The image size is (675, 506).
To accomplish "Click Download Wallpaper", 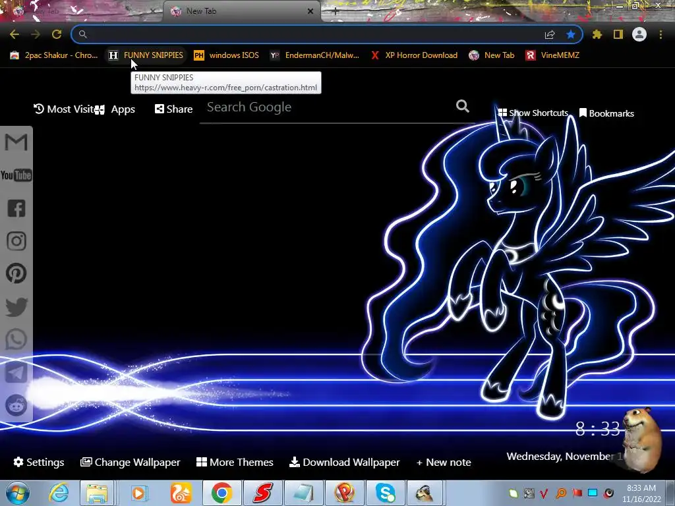I will (x=344, y=462).
